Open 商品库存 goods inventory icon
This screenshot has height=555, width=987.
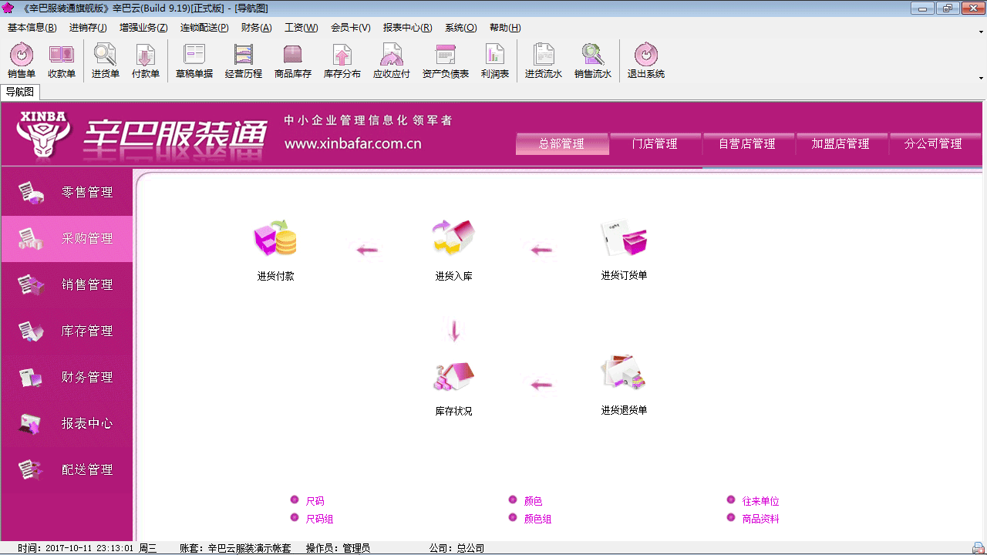293,61
